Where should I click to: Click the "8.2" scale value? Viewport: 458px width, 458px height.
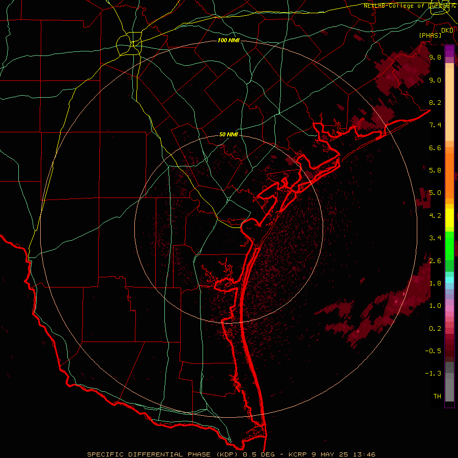coord(435,102)
